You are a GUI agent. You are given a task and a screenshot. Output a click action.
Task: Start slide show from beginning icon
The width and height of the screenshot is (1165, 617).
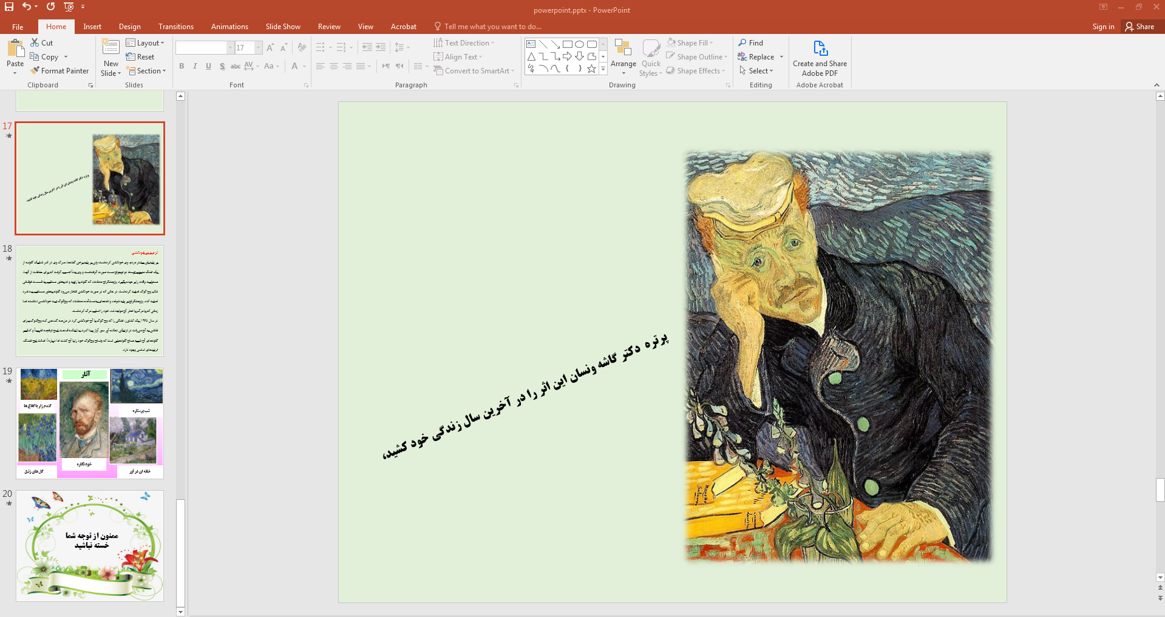pyautogui.click(x=69, y=7)
